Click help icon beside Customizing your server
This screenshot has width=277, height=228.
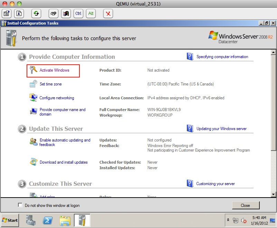190,183
